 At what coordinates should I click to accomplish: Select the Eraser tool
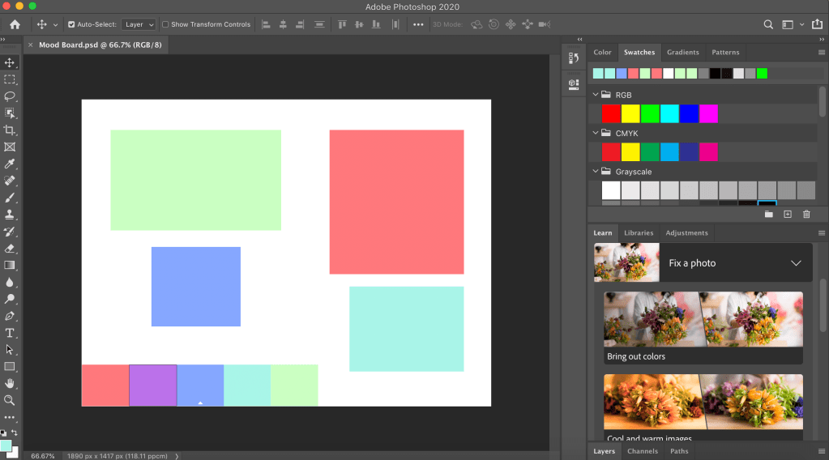(10, 249)
